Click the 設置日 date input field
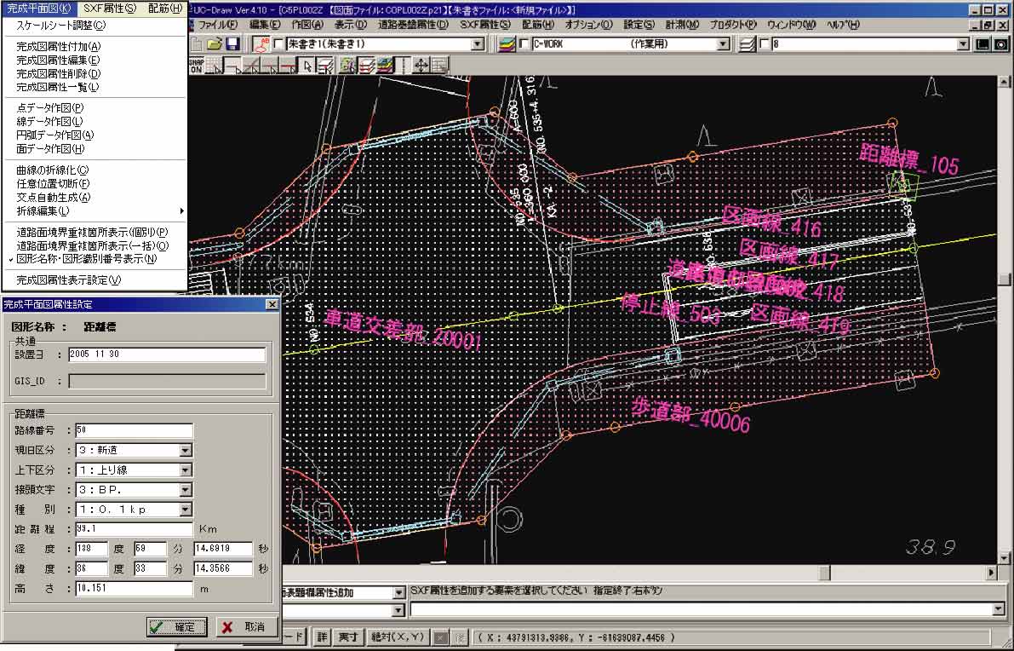Screen dimensions: 1014x651 pos(167,354)
